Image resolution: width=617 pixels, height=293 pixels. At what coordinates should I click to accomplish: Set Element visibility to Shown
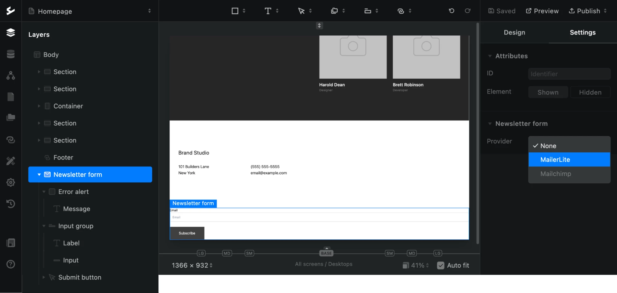point(548,92)
